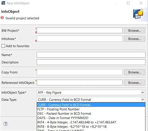Browse for Copy From object

(x=135, y=72)
